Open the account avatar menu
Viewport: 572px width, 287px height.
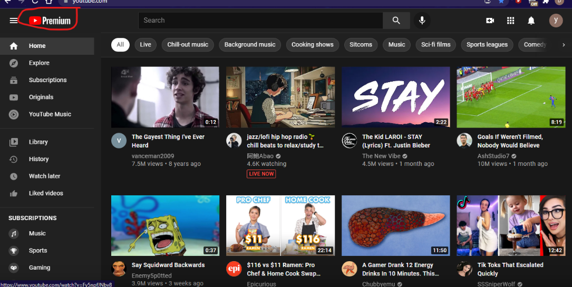tap(556, 21)
